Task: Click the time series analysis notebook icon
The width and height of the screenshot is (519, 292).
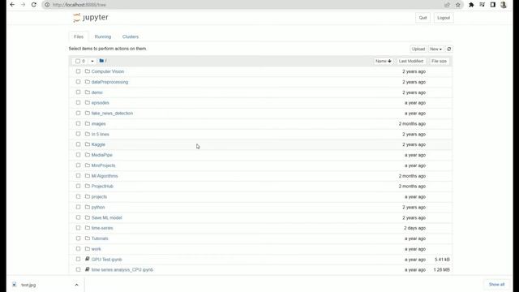Action: pos(88,269)
